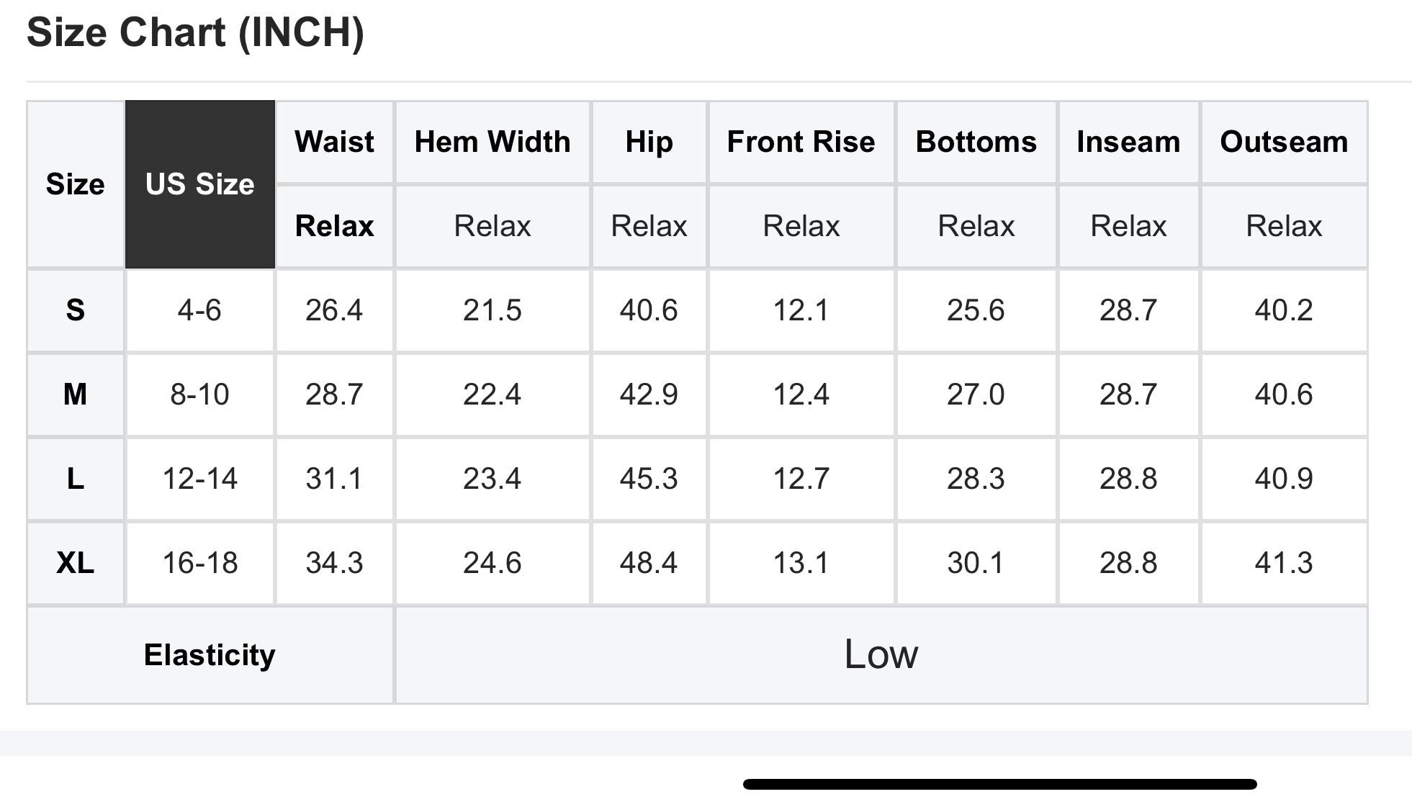The height and width of the screenshot is (807, 1412).
Task: Tap the Inseam column header
Action: 1128,142
